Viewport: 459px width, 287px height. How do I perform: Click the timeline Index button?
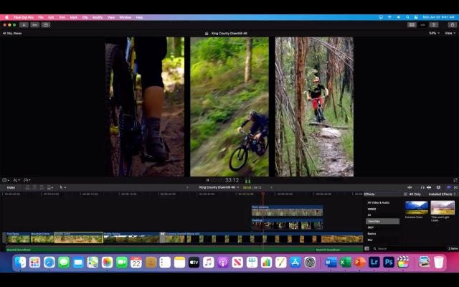(11, 187)
